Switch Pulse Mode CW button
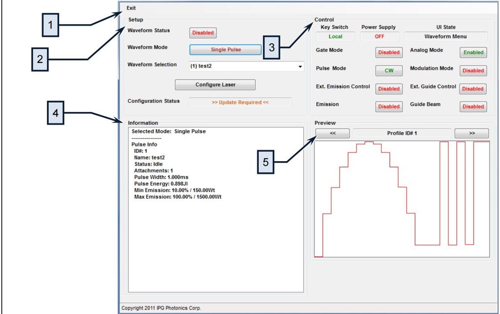The width and height of the screenshot is (500, 314). coord(389,70)
